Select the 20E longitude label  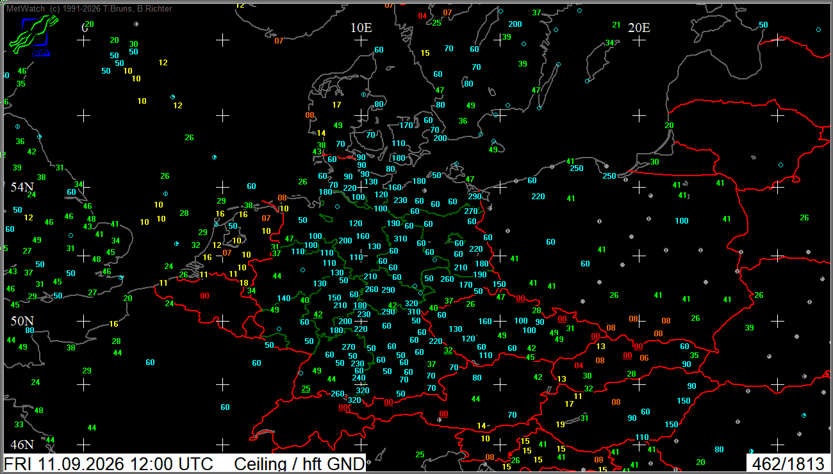(639, 28)
